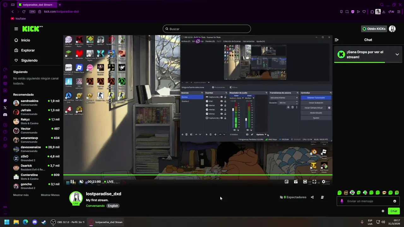Open the X icon in the browser sidebar
The width and height of the screenshot is (404, 227).
pos(5,108)
